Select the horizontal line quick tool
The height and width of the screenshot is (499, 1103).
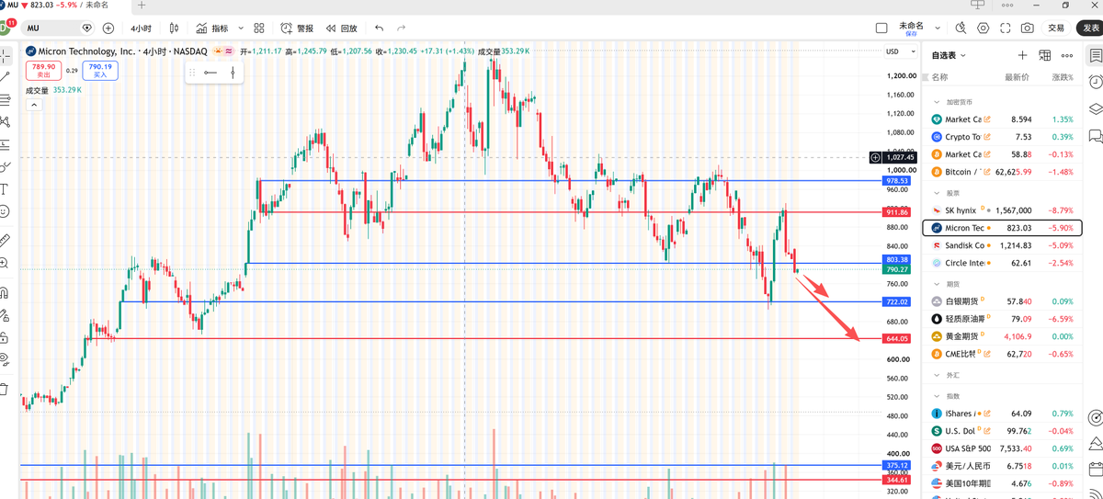point(210,72)
